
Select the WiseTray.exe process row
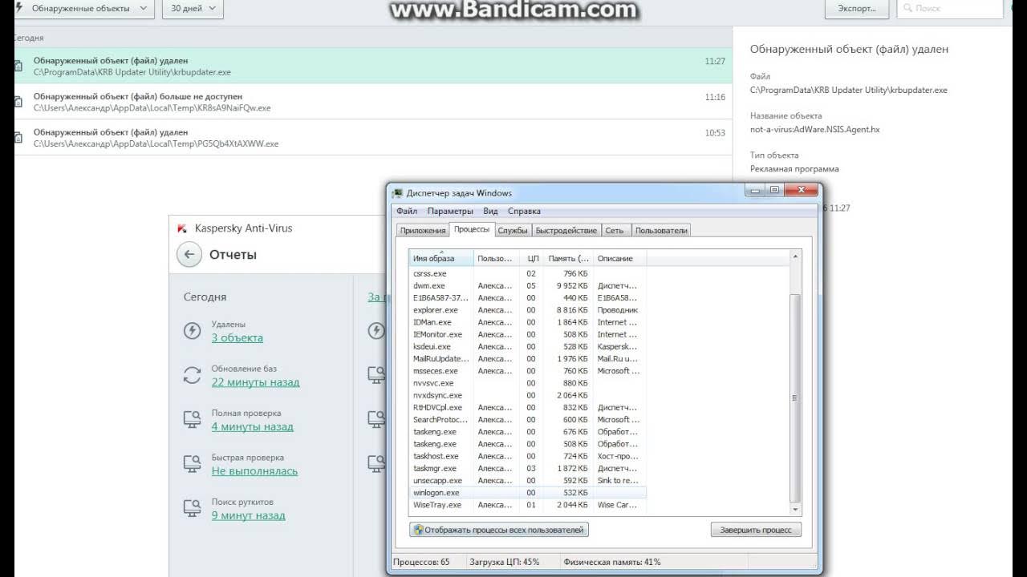[x=527, y=505]
